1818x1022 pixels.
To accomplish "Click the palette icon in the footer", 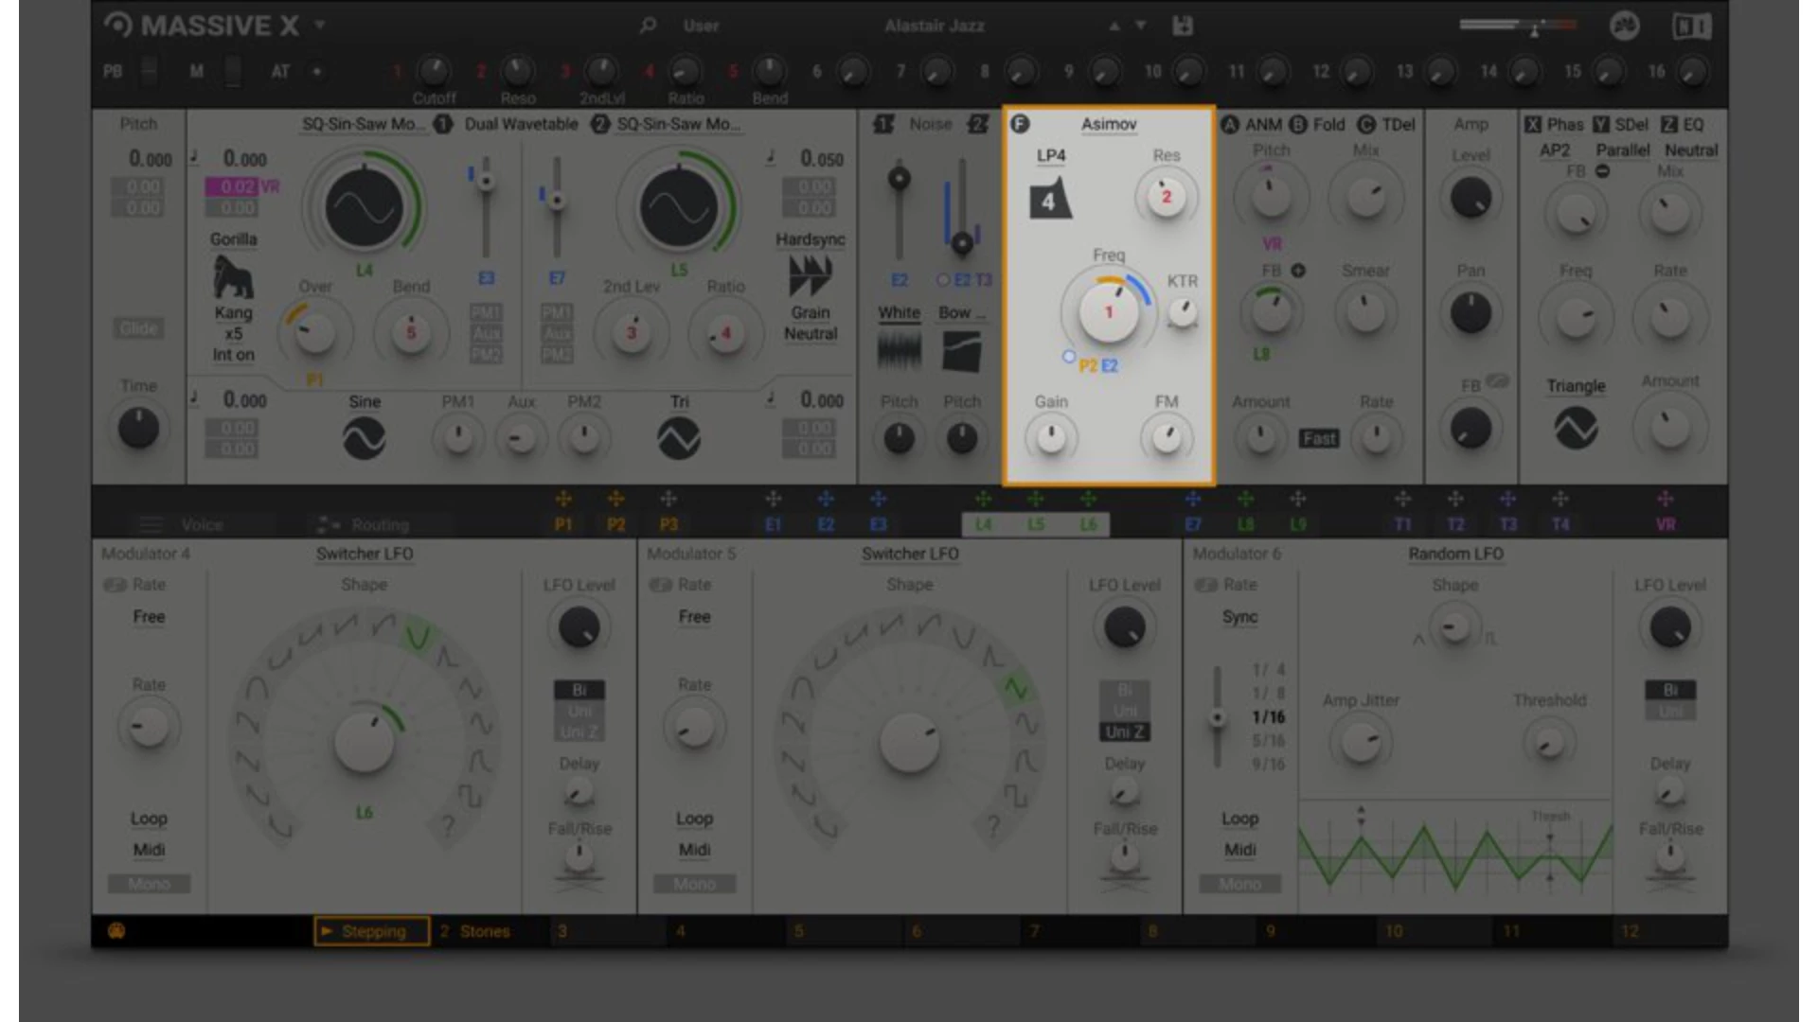I will (116, 931).
